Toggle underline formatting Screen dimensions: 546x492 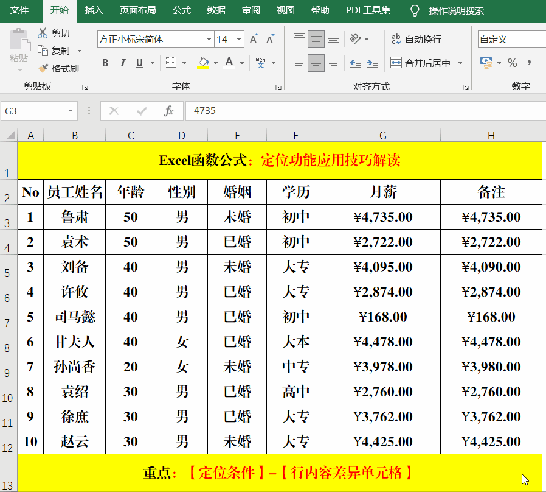(140, 63)
